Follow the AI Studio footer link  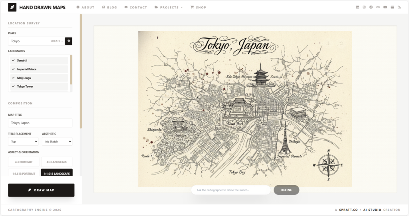(x=372, y=210)
